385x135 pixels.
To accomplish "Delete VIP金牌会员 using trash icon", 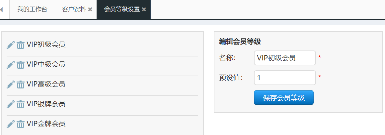I will (20, 124).
